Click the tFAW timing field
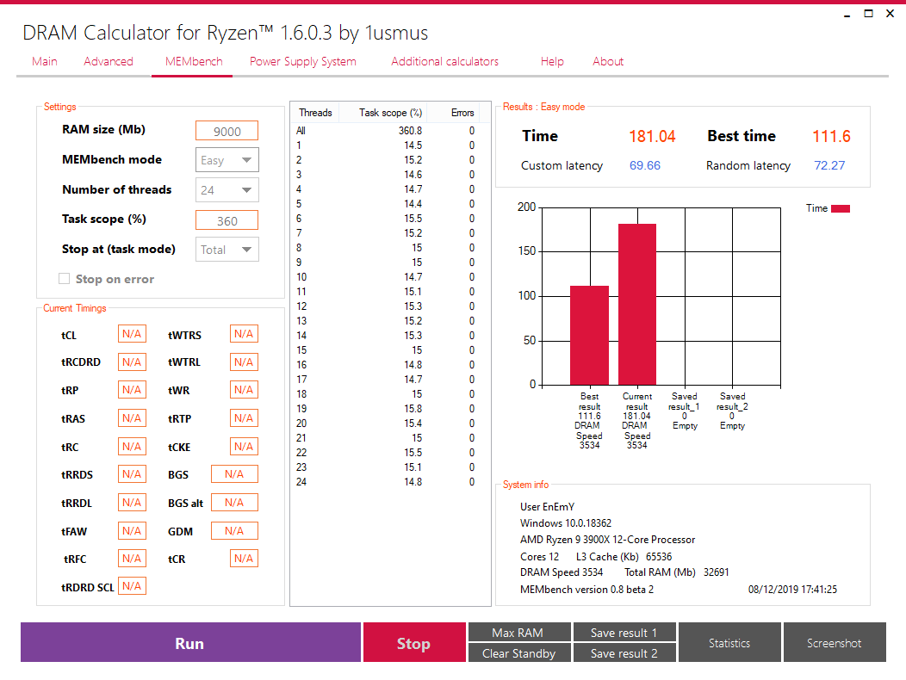This screenshot has height=680, width=906. pyautogui.click(x=132, y=531)
